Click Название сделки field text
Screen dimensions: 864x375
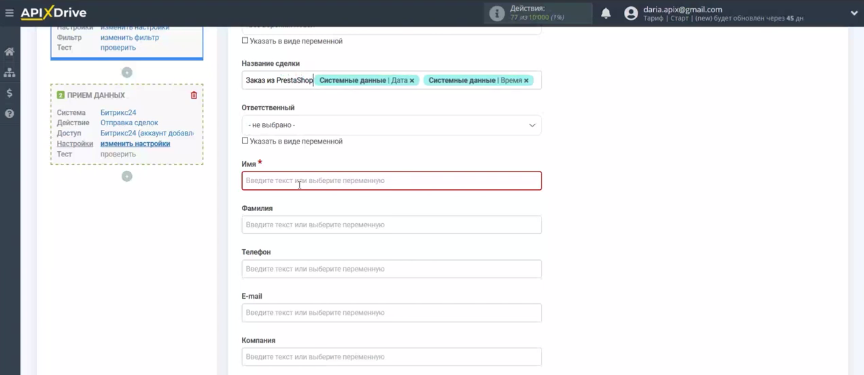click(279, 80)
